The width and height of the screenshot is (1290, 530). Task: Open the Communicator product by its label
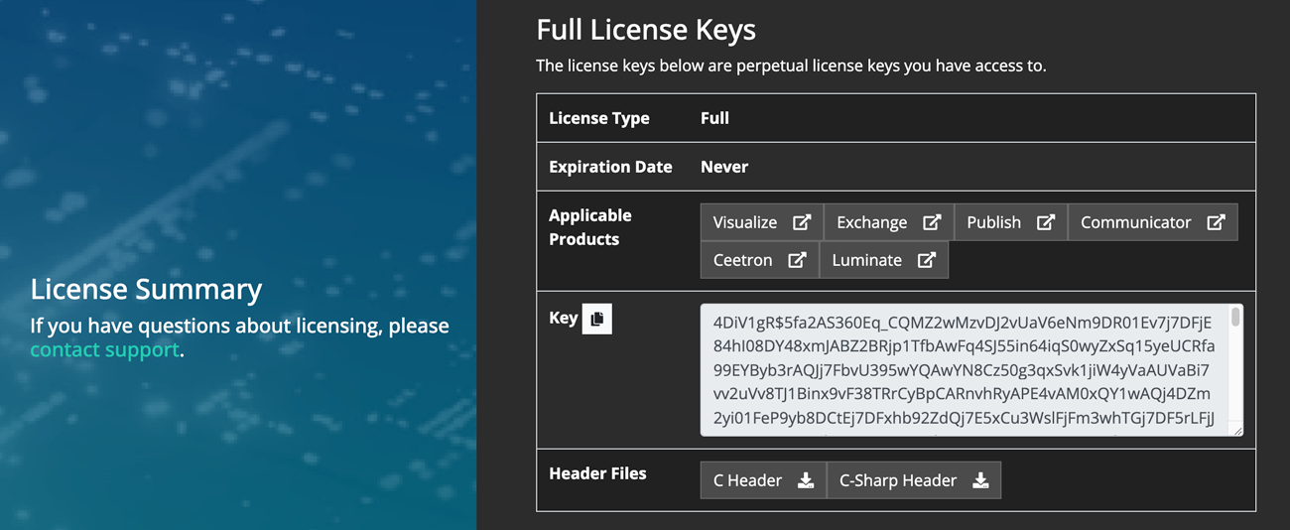click(1135, 222)
